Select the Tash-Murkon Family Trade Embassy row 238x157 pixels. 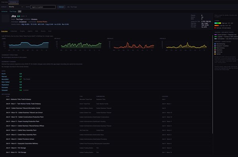106,104
